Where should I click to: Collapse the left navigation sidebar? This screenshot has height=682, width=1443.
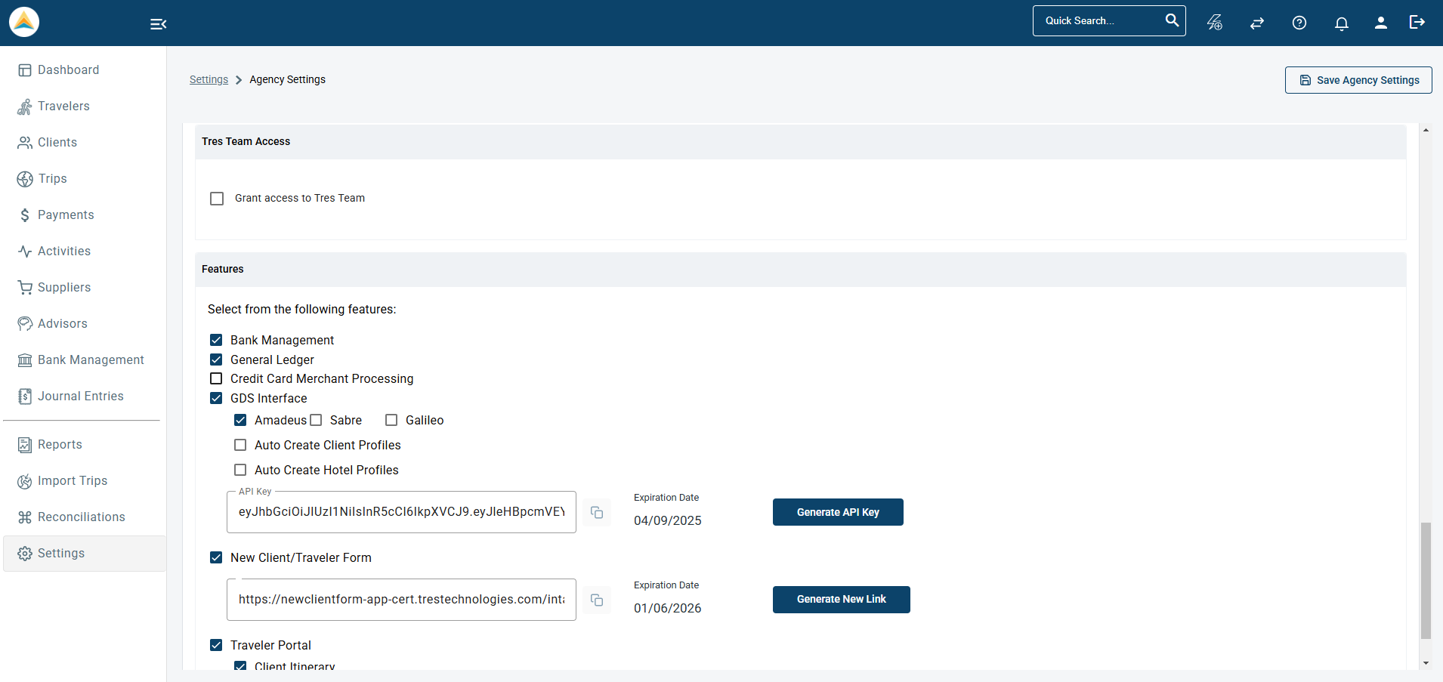tap(158, 23)
